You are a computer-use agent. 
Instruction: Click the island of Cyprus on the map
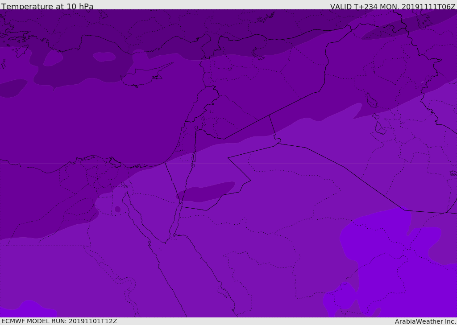click(x=144, y=76)
